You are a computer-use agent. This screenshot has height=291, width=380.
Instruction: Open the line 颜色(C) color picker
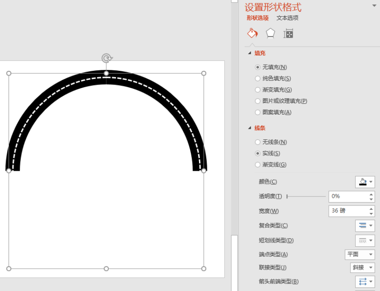point(365,182)
